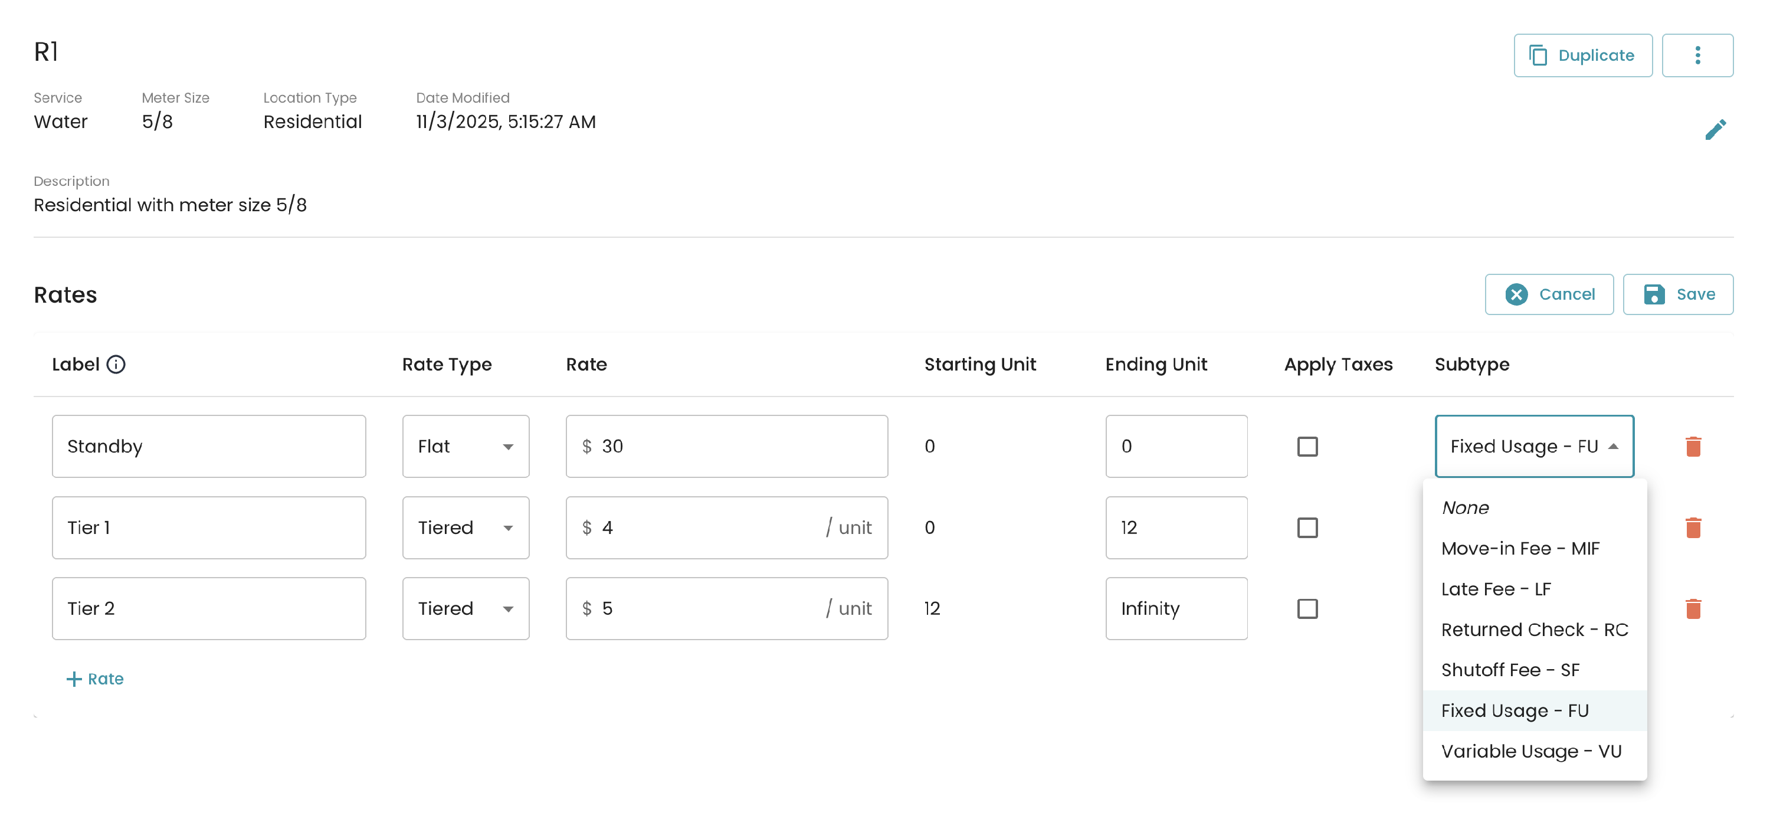The height and width of the screenshot is (829, 1770).
Task: Toggle Apply Taxes checkbox for Tier 2
Action: click(1306, 608)
